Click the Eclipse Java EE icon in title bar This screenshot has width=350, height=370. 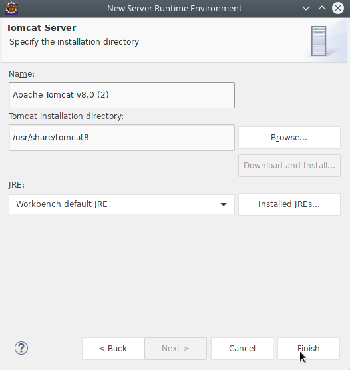[11, 8]
